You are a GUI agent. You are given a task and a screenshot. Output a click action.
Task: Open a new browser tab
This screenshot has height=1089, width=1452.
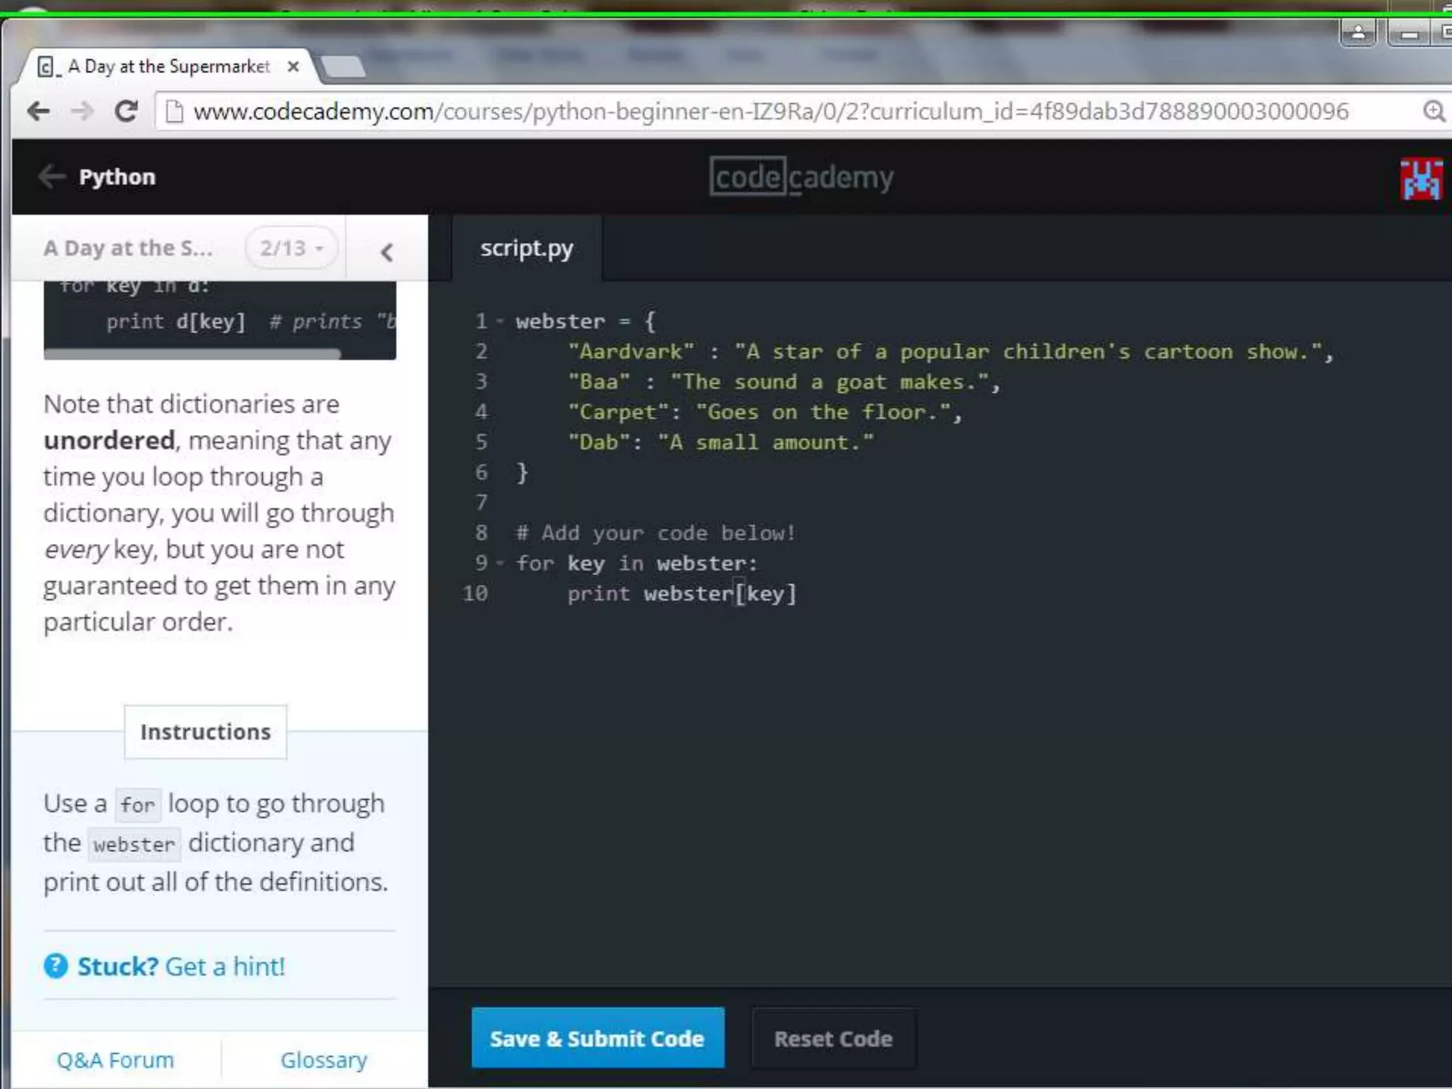[344, 67]
